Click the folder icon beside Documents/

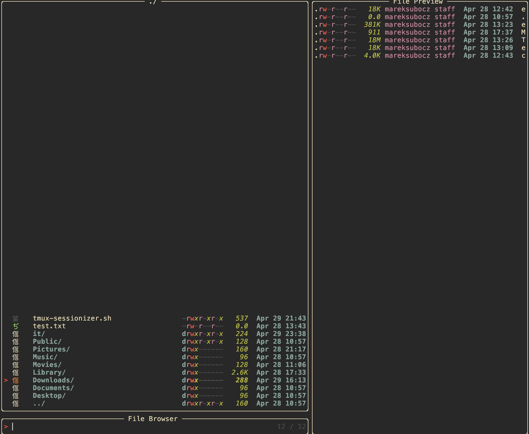pyautogui.click(x=16, y=388)
